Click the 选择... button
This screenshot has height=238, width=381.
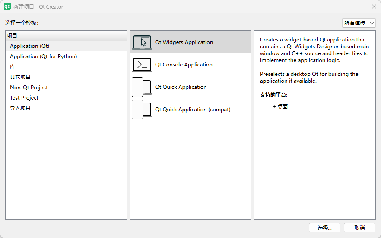tap(324, 228)
